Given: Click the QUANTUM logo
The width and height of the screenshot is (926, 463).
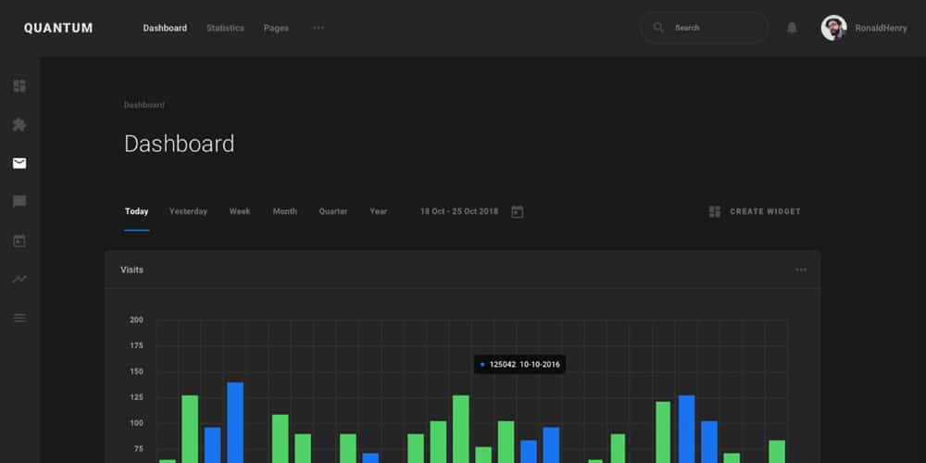Looking at the screenshot, I should point(58,29).
